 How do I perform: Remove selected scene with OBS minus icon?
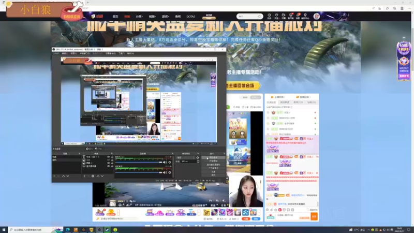(x=58, y=176)
